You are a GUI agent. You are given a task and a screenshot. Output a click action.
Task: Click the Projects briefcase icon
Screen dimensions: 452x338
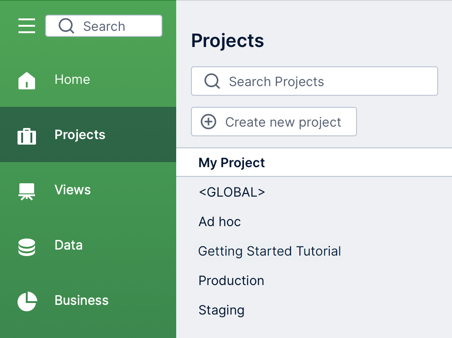point(27,136)
